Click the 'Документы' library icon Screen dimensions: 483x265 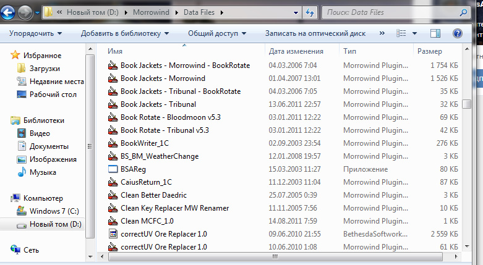(22, 146)
